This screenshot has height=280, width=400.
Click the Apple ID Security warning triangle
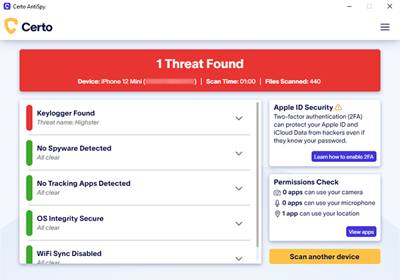coord(338,107)
